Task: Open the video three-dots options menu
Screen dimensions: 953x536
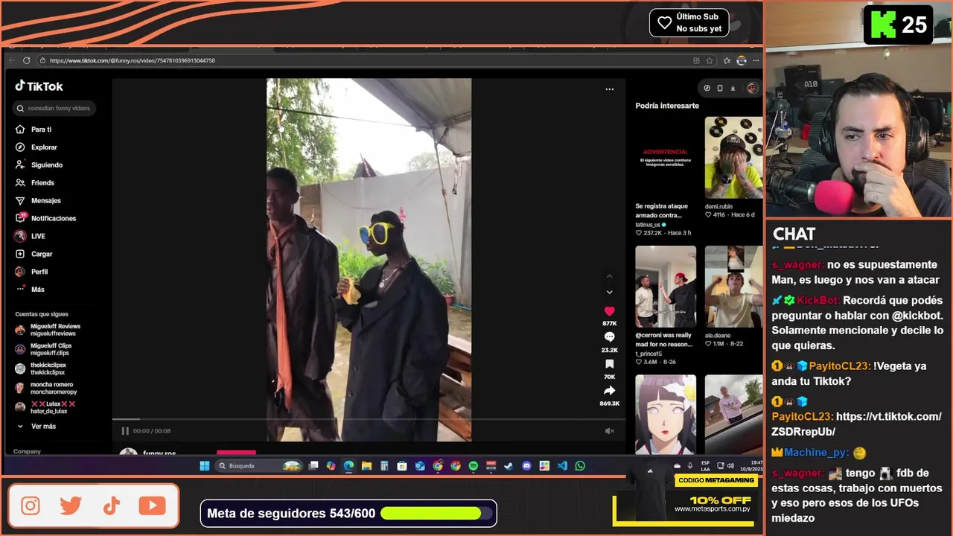Action: coord(609,89)
